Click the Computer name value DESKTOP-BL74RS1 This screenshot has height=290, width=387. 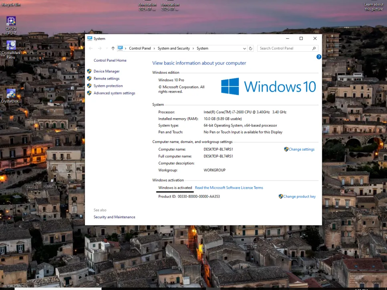(x=218, y=149)
